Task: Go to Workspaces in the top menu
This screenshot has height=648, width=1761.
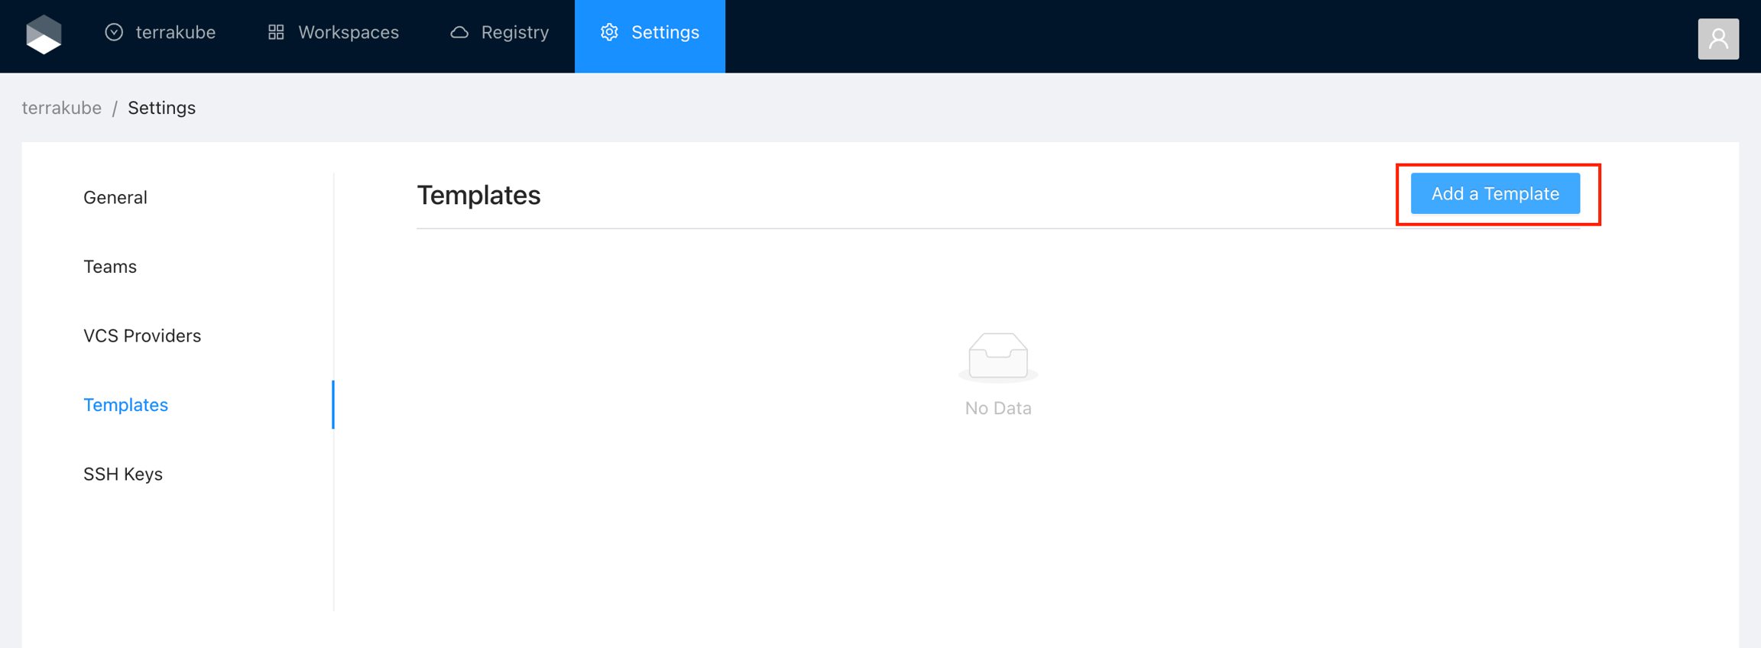Action: tap(348, 32)
